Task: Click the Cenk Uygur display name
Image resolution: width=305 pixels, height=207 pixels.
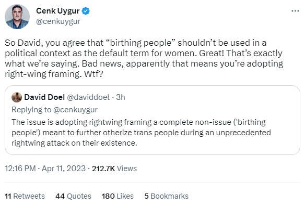Action: click(58, 11)
